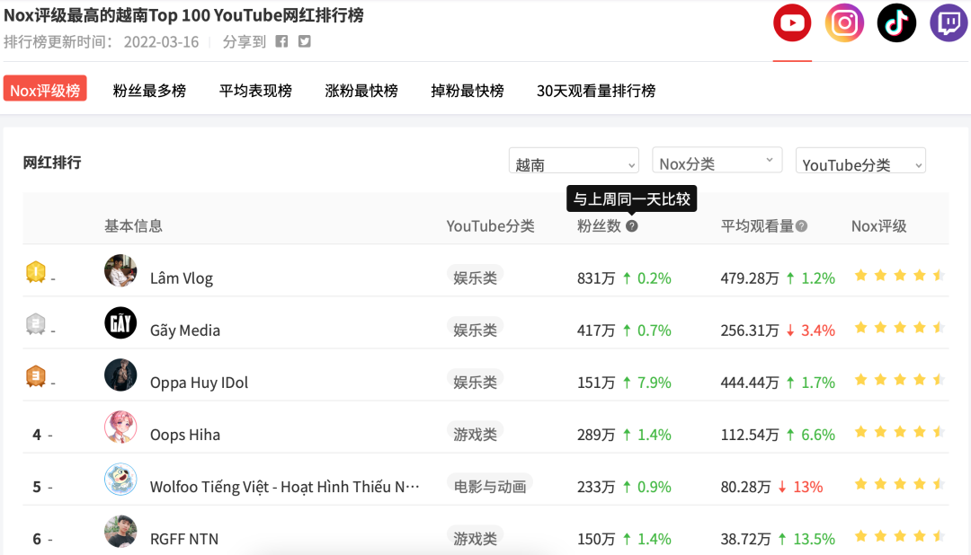Click the 289万 subscriber count

click(596, 435)
